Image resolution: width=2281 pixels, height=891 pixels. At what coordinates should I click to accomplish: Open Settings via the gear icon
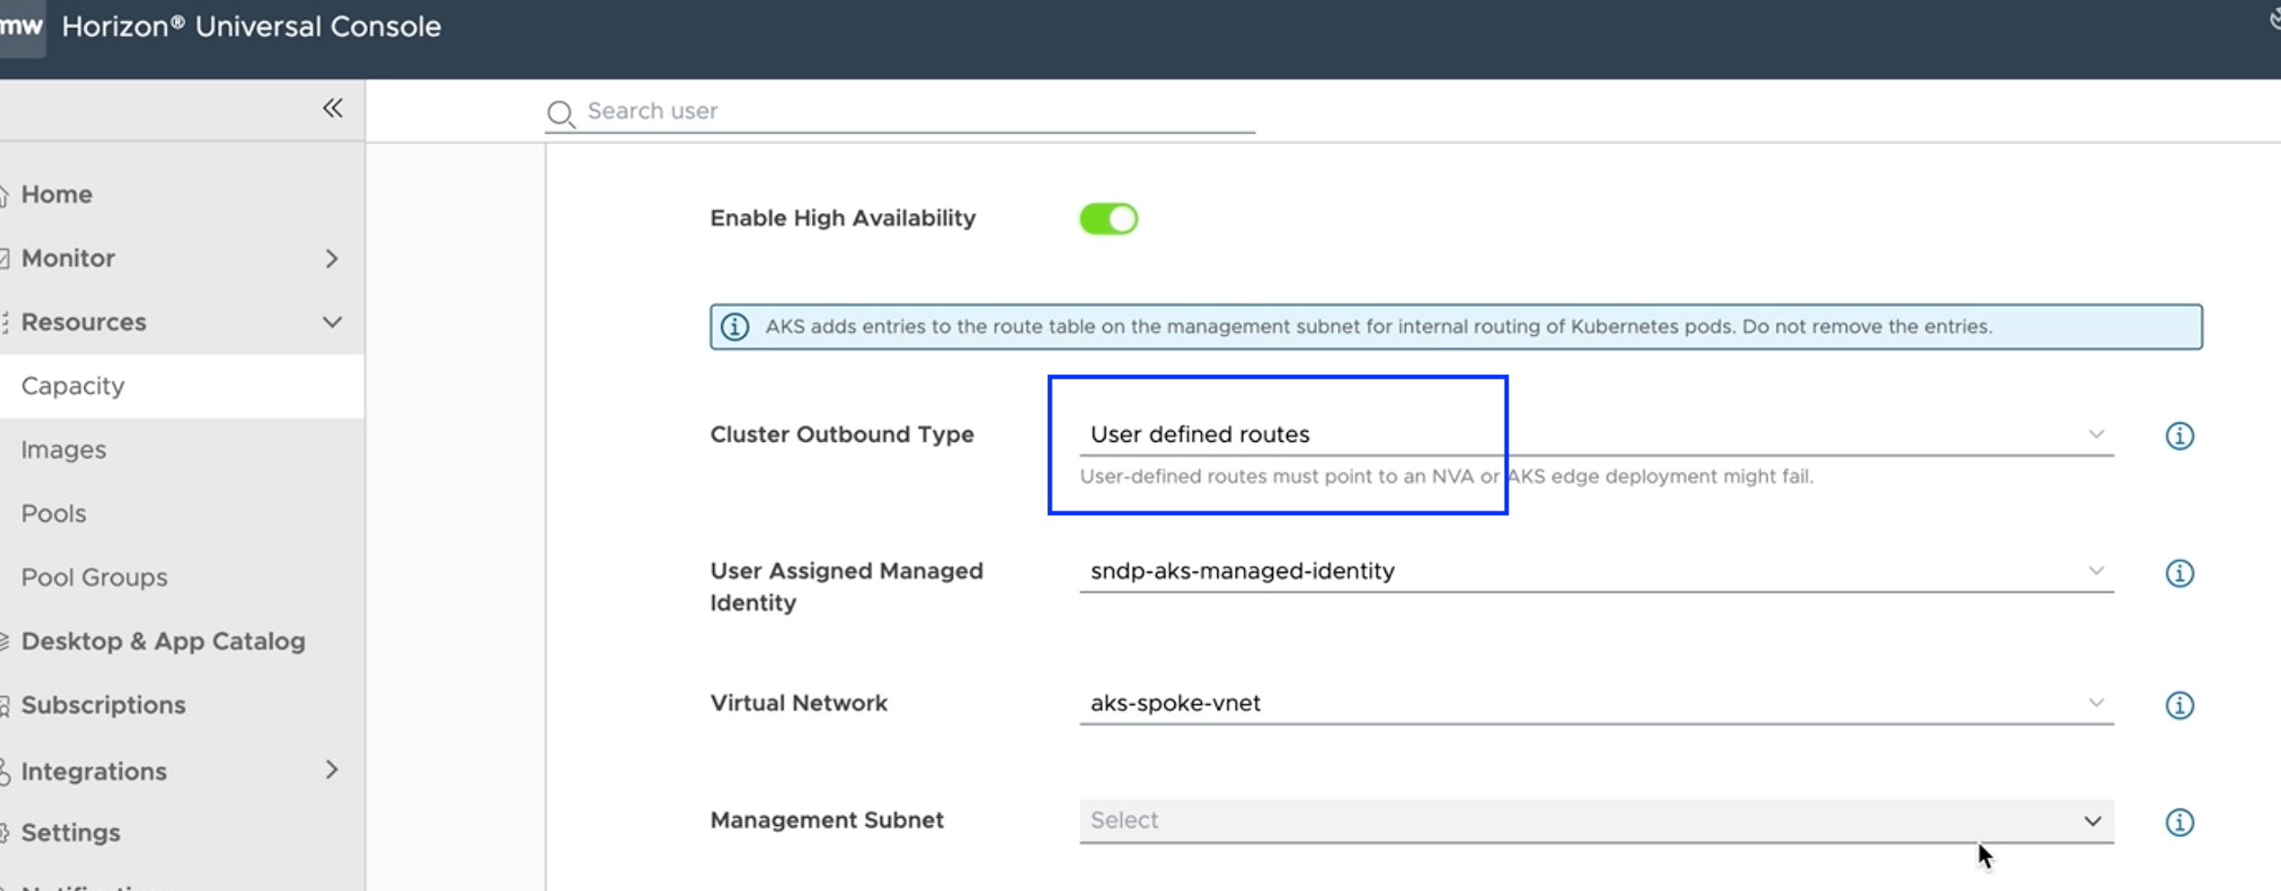point(5,832)
